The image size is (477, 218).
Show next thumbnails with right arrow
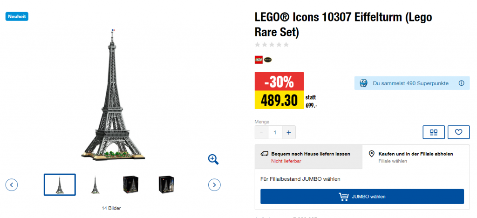(x=214, y=184)
